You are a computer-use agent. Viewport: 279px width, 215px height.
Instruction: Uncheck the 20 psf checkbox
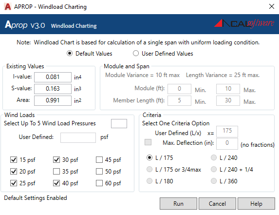pyautogui.click(x=14, y=172)
